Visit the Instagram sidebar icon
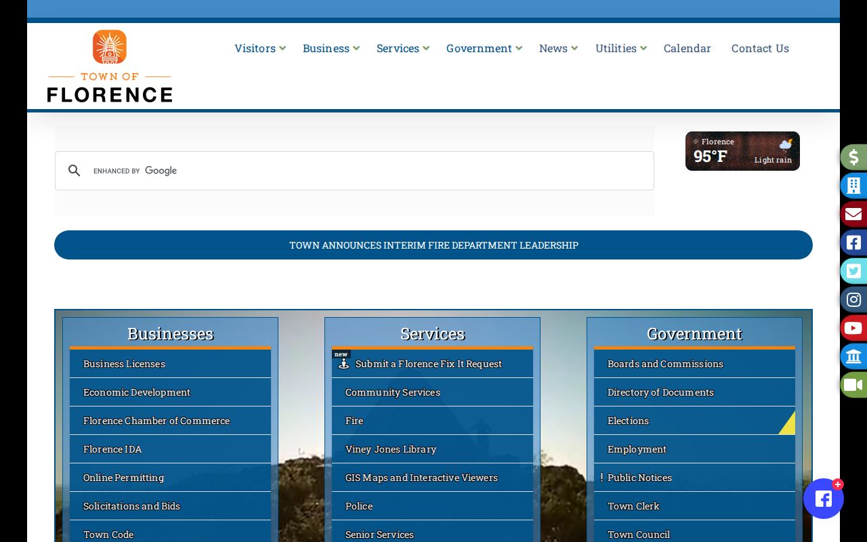The image size is (867, 542). (x=853, y=299)
